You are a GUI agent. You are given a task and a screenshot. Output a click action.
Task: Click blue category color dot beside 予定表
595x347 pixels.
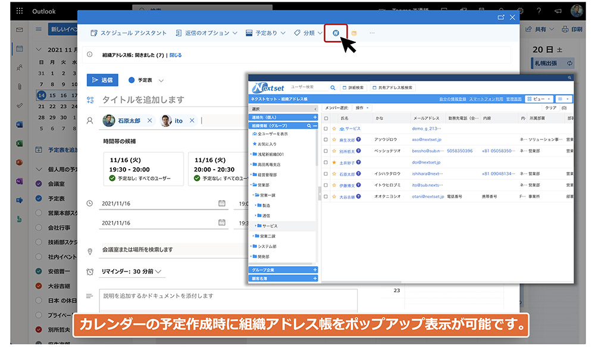point(131,80)
